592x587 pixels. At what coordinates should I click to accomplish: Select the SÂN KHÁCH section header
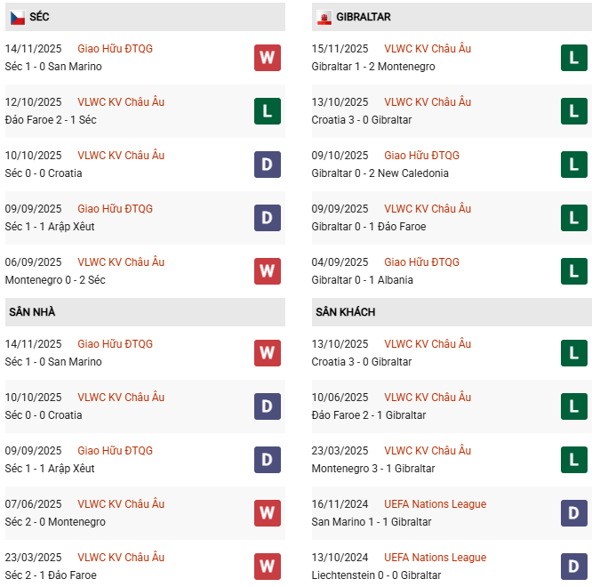(345, 312)
